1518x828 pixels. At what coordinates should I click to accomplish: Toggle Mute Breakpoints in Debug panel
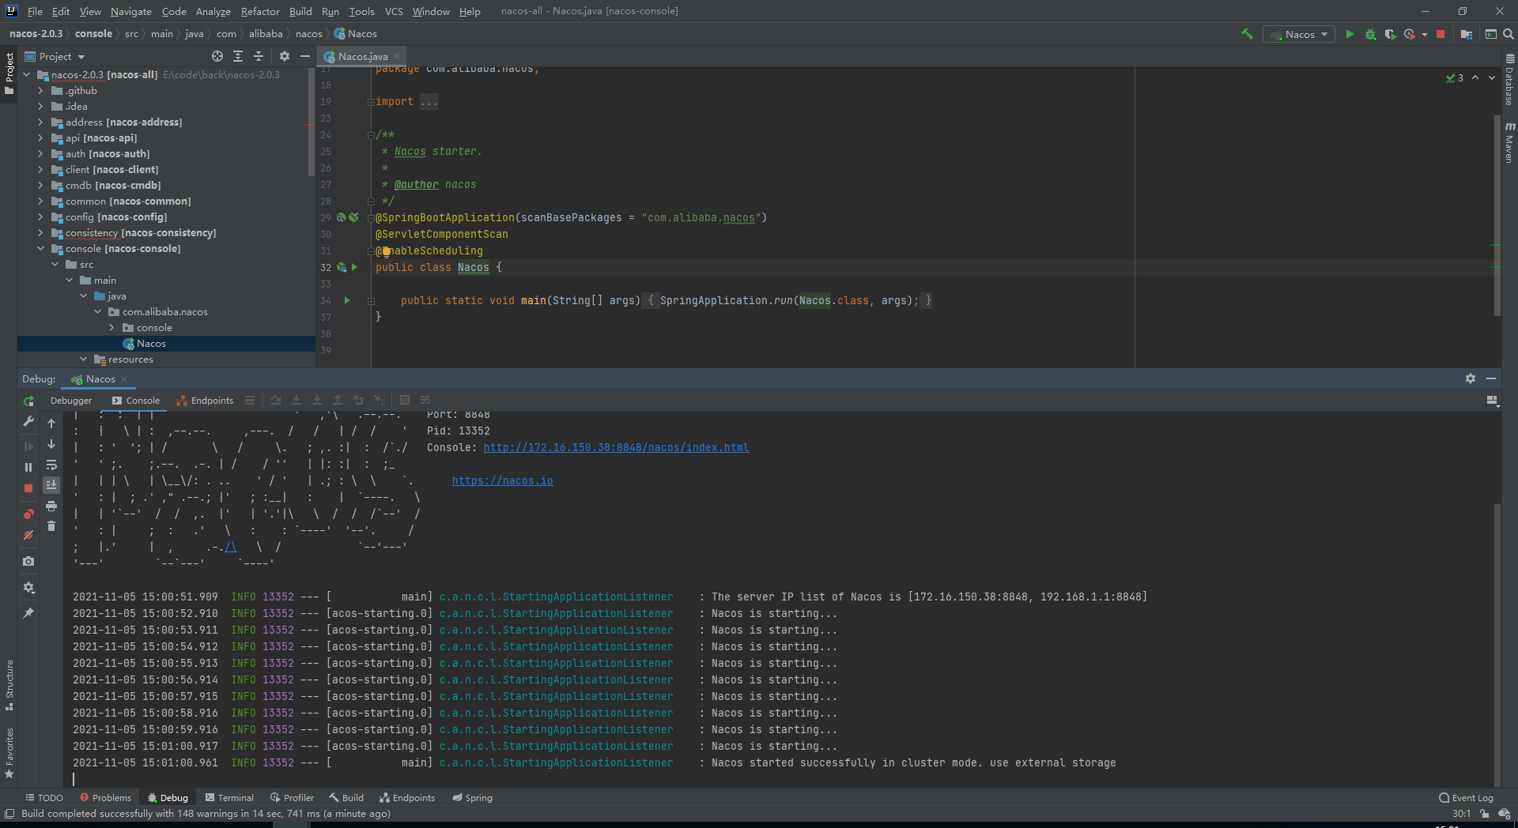(x=28, y=535)
